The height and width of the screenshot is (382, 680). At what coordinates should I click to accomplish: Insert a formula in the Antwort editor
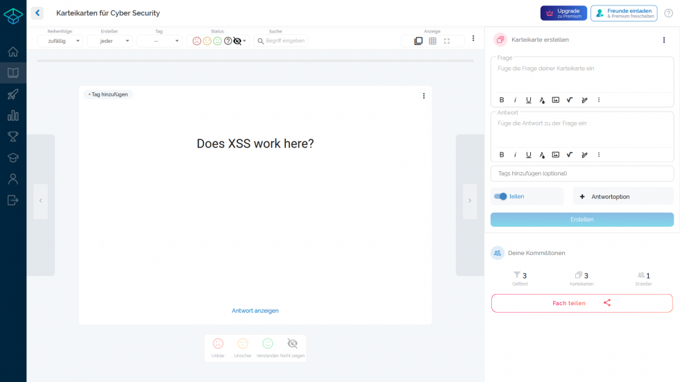tap(569, 155)
